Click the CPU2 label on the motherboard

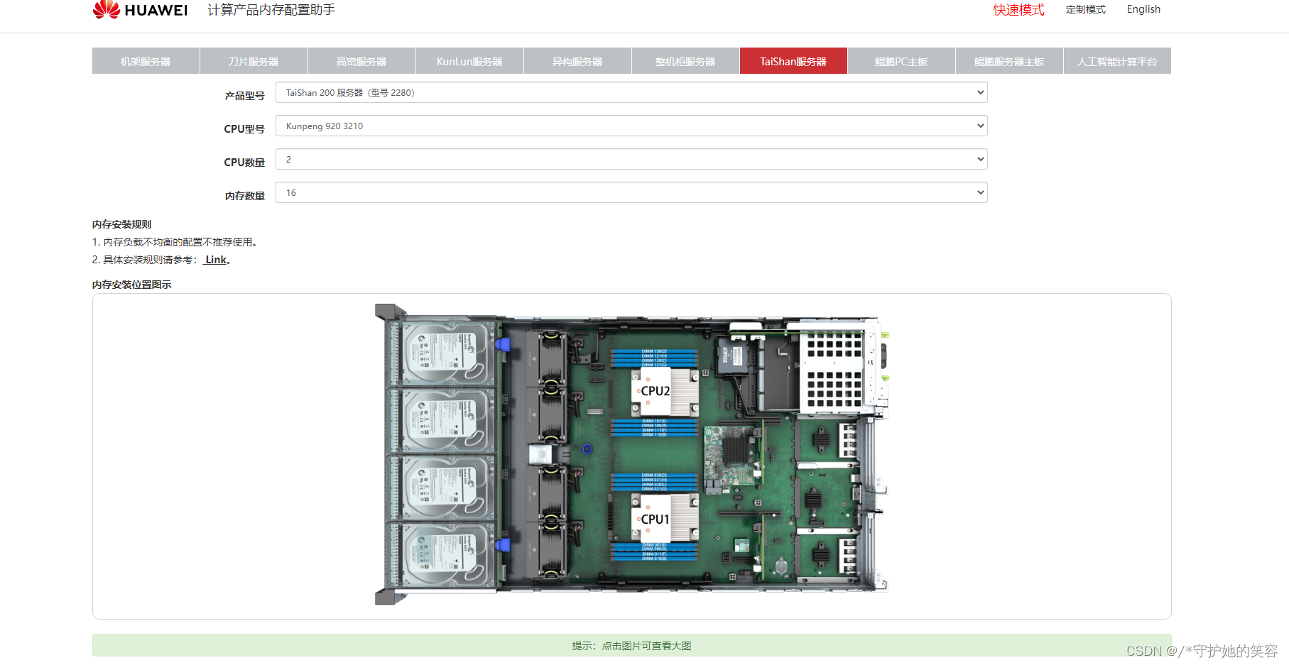(x=656, y=391)
